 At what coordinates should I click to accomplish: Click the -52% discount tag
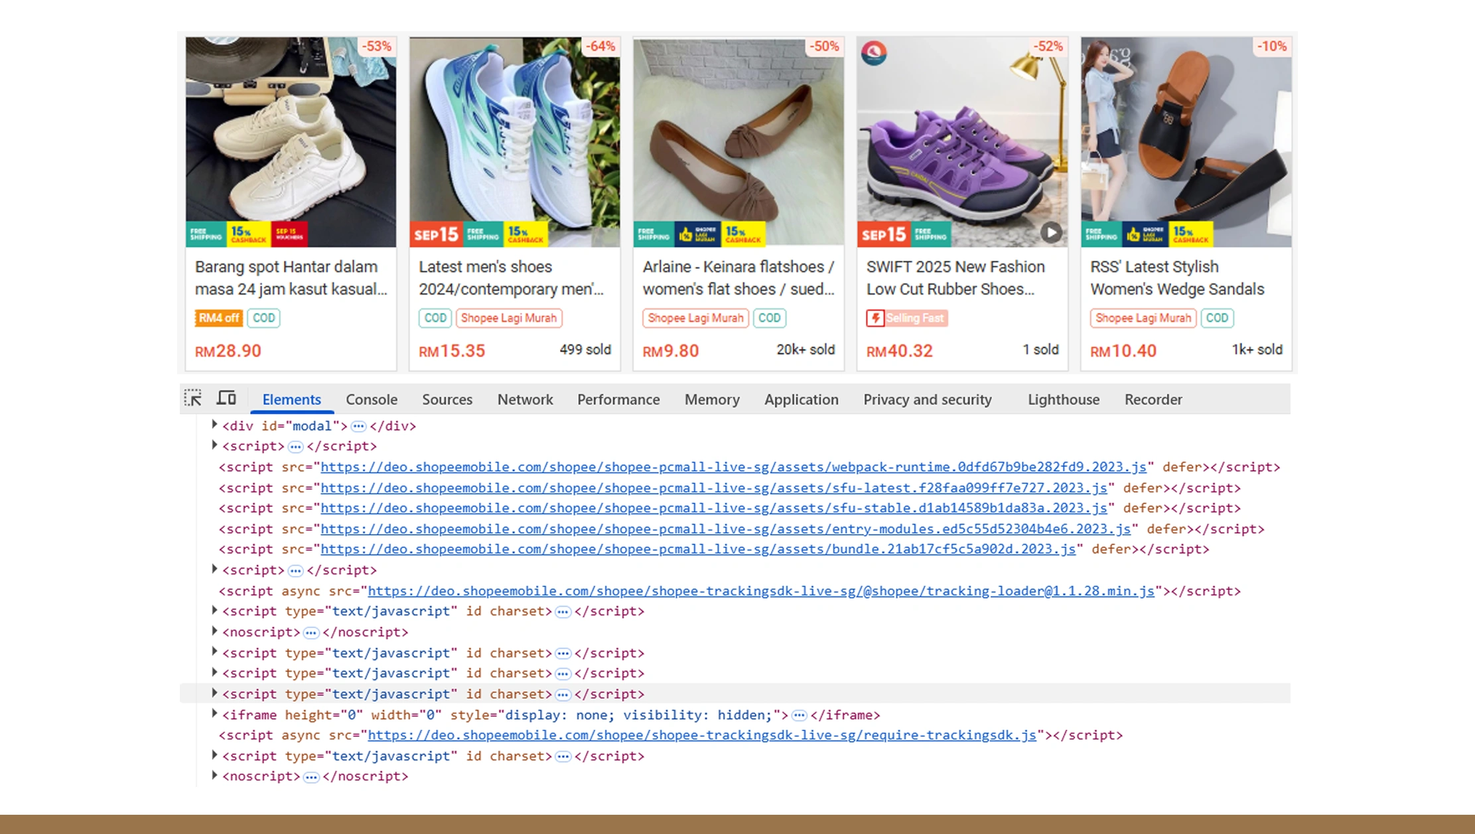[x=1048, y=46]
